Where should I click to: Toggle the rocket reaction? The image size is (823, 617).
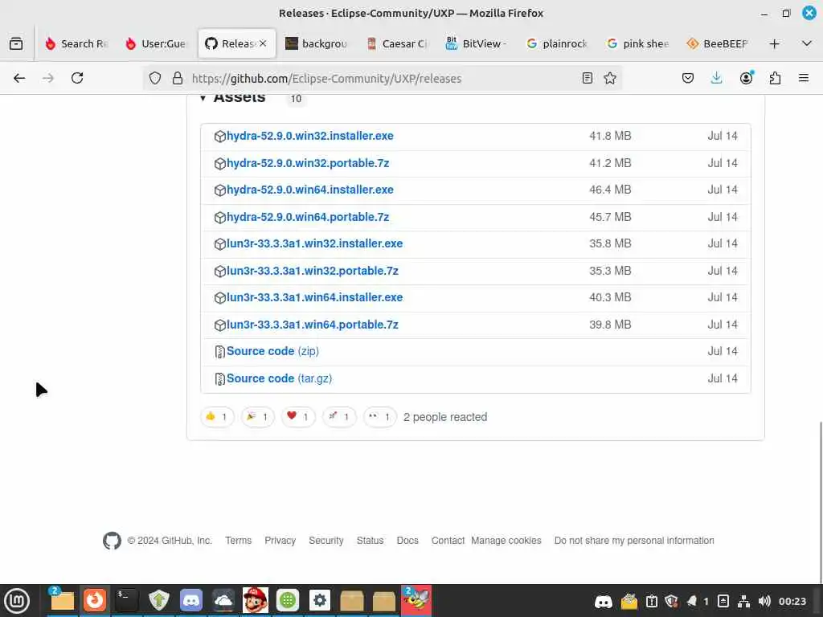(x=339, y=417)
